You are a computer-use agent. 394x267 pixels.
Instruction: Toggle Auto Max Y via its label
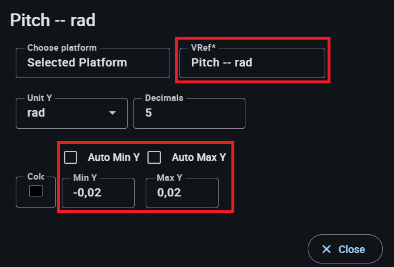click(198, 157)
